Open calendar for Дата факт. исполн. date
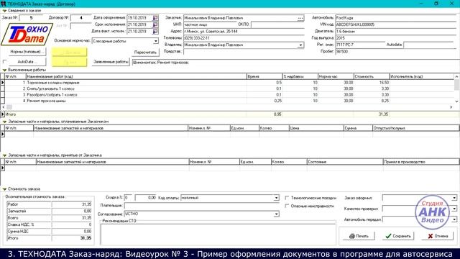The image size is (460, 259). pos(155,31)
